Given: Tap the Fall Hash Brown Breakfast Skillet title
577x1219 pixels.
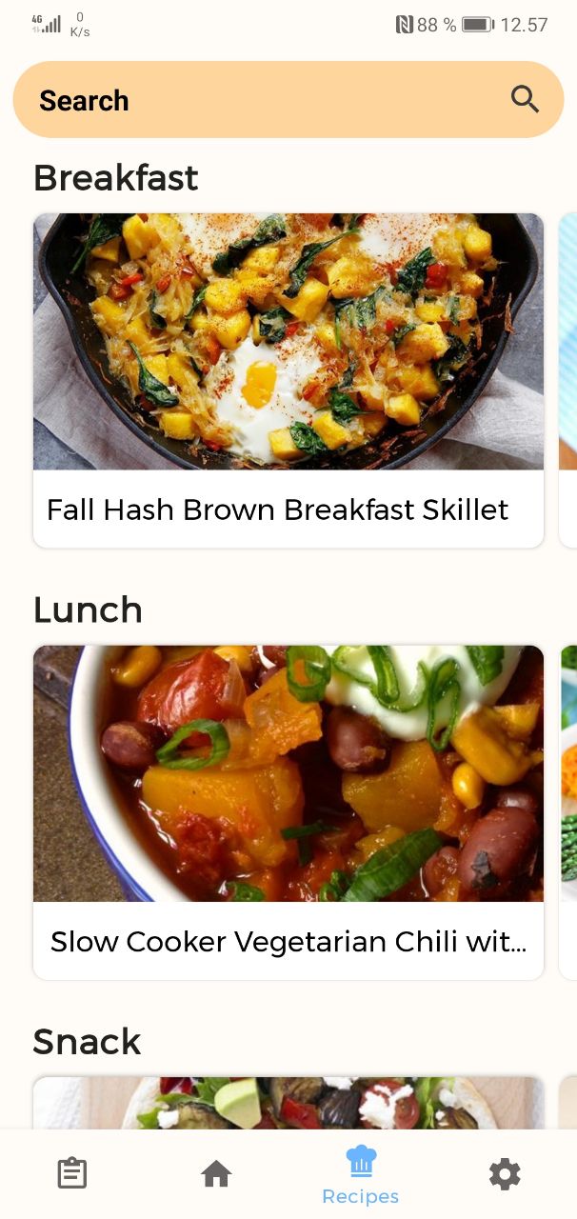Looking at the screenshot, I should coord(278,510).
